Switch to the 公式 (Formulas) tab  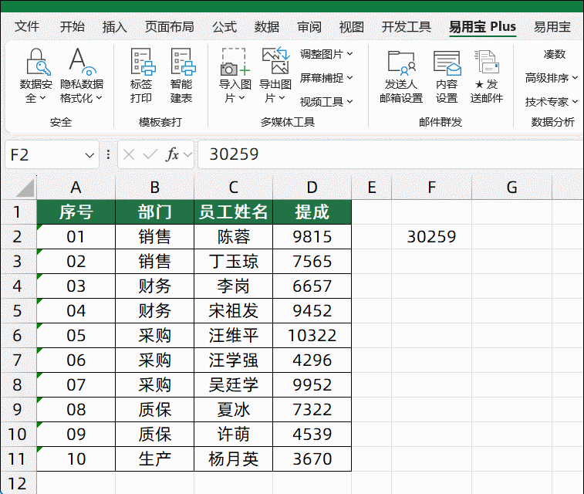click(224, 27)
